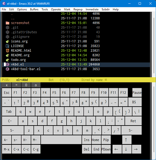Click the '=' button above the keyboard
The width and height of the screenshot is (156, 160).
pos(16,85)
